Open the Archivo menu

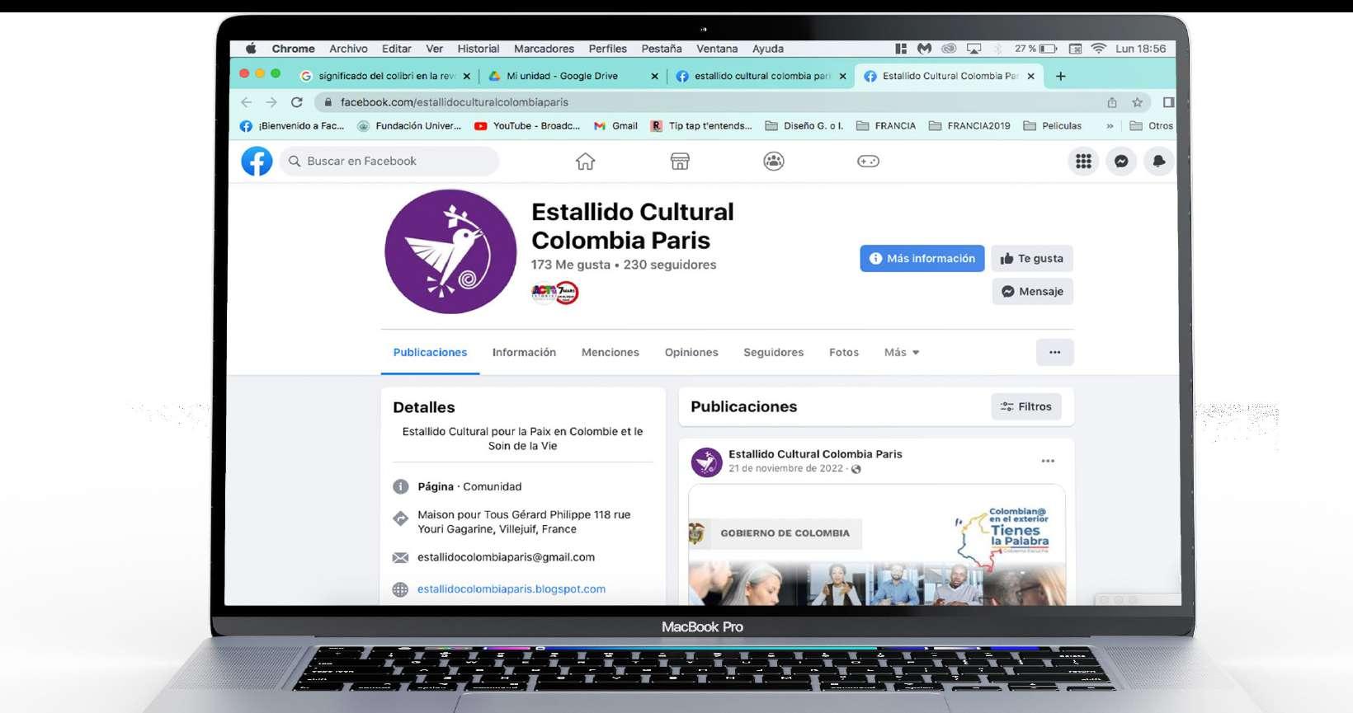point(348,49)
